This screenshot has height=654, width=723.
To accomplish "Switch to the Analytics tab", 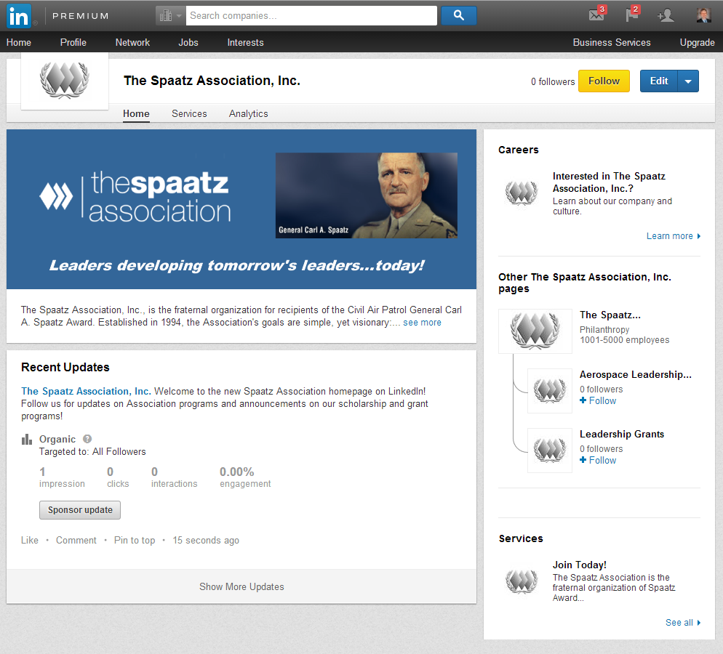I will [249, 114].
